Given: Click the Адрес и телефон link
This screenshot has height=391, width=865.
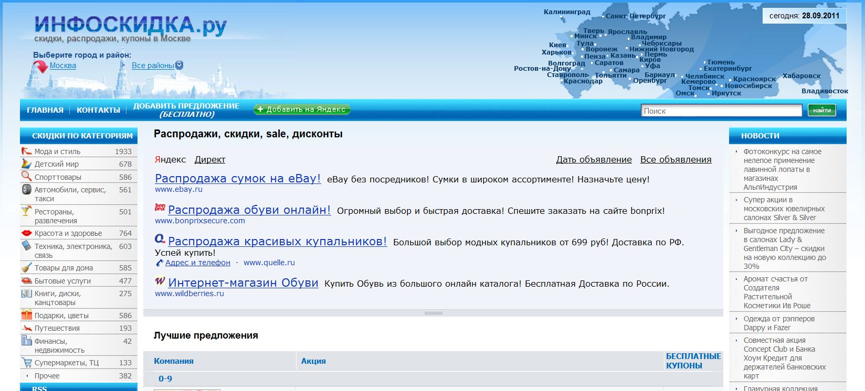Looking at the screenshot, I should (198, 263).
